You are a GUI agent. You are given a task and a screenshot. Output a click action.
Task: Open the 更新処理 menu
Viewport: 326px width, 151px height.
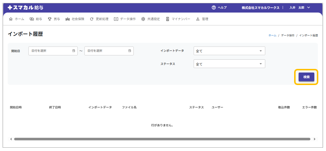99,19
